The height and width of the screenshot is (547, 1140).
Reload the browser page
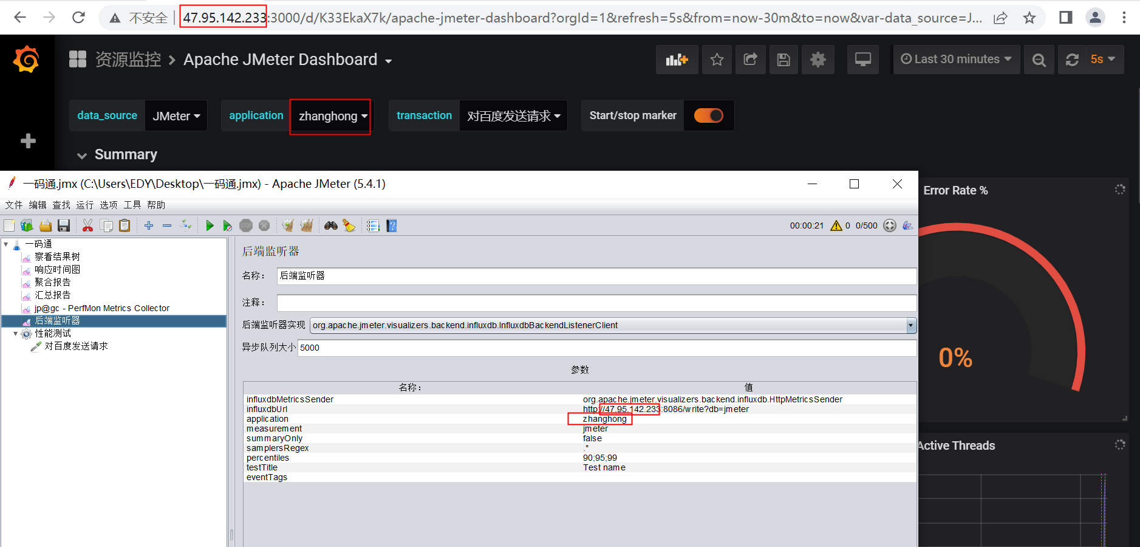pos(78,18)
